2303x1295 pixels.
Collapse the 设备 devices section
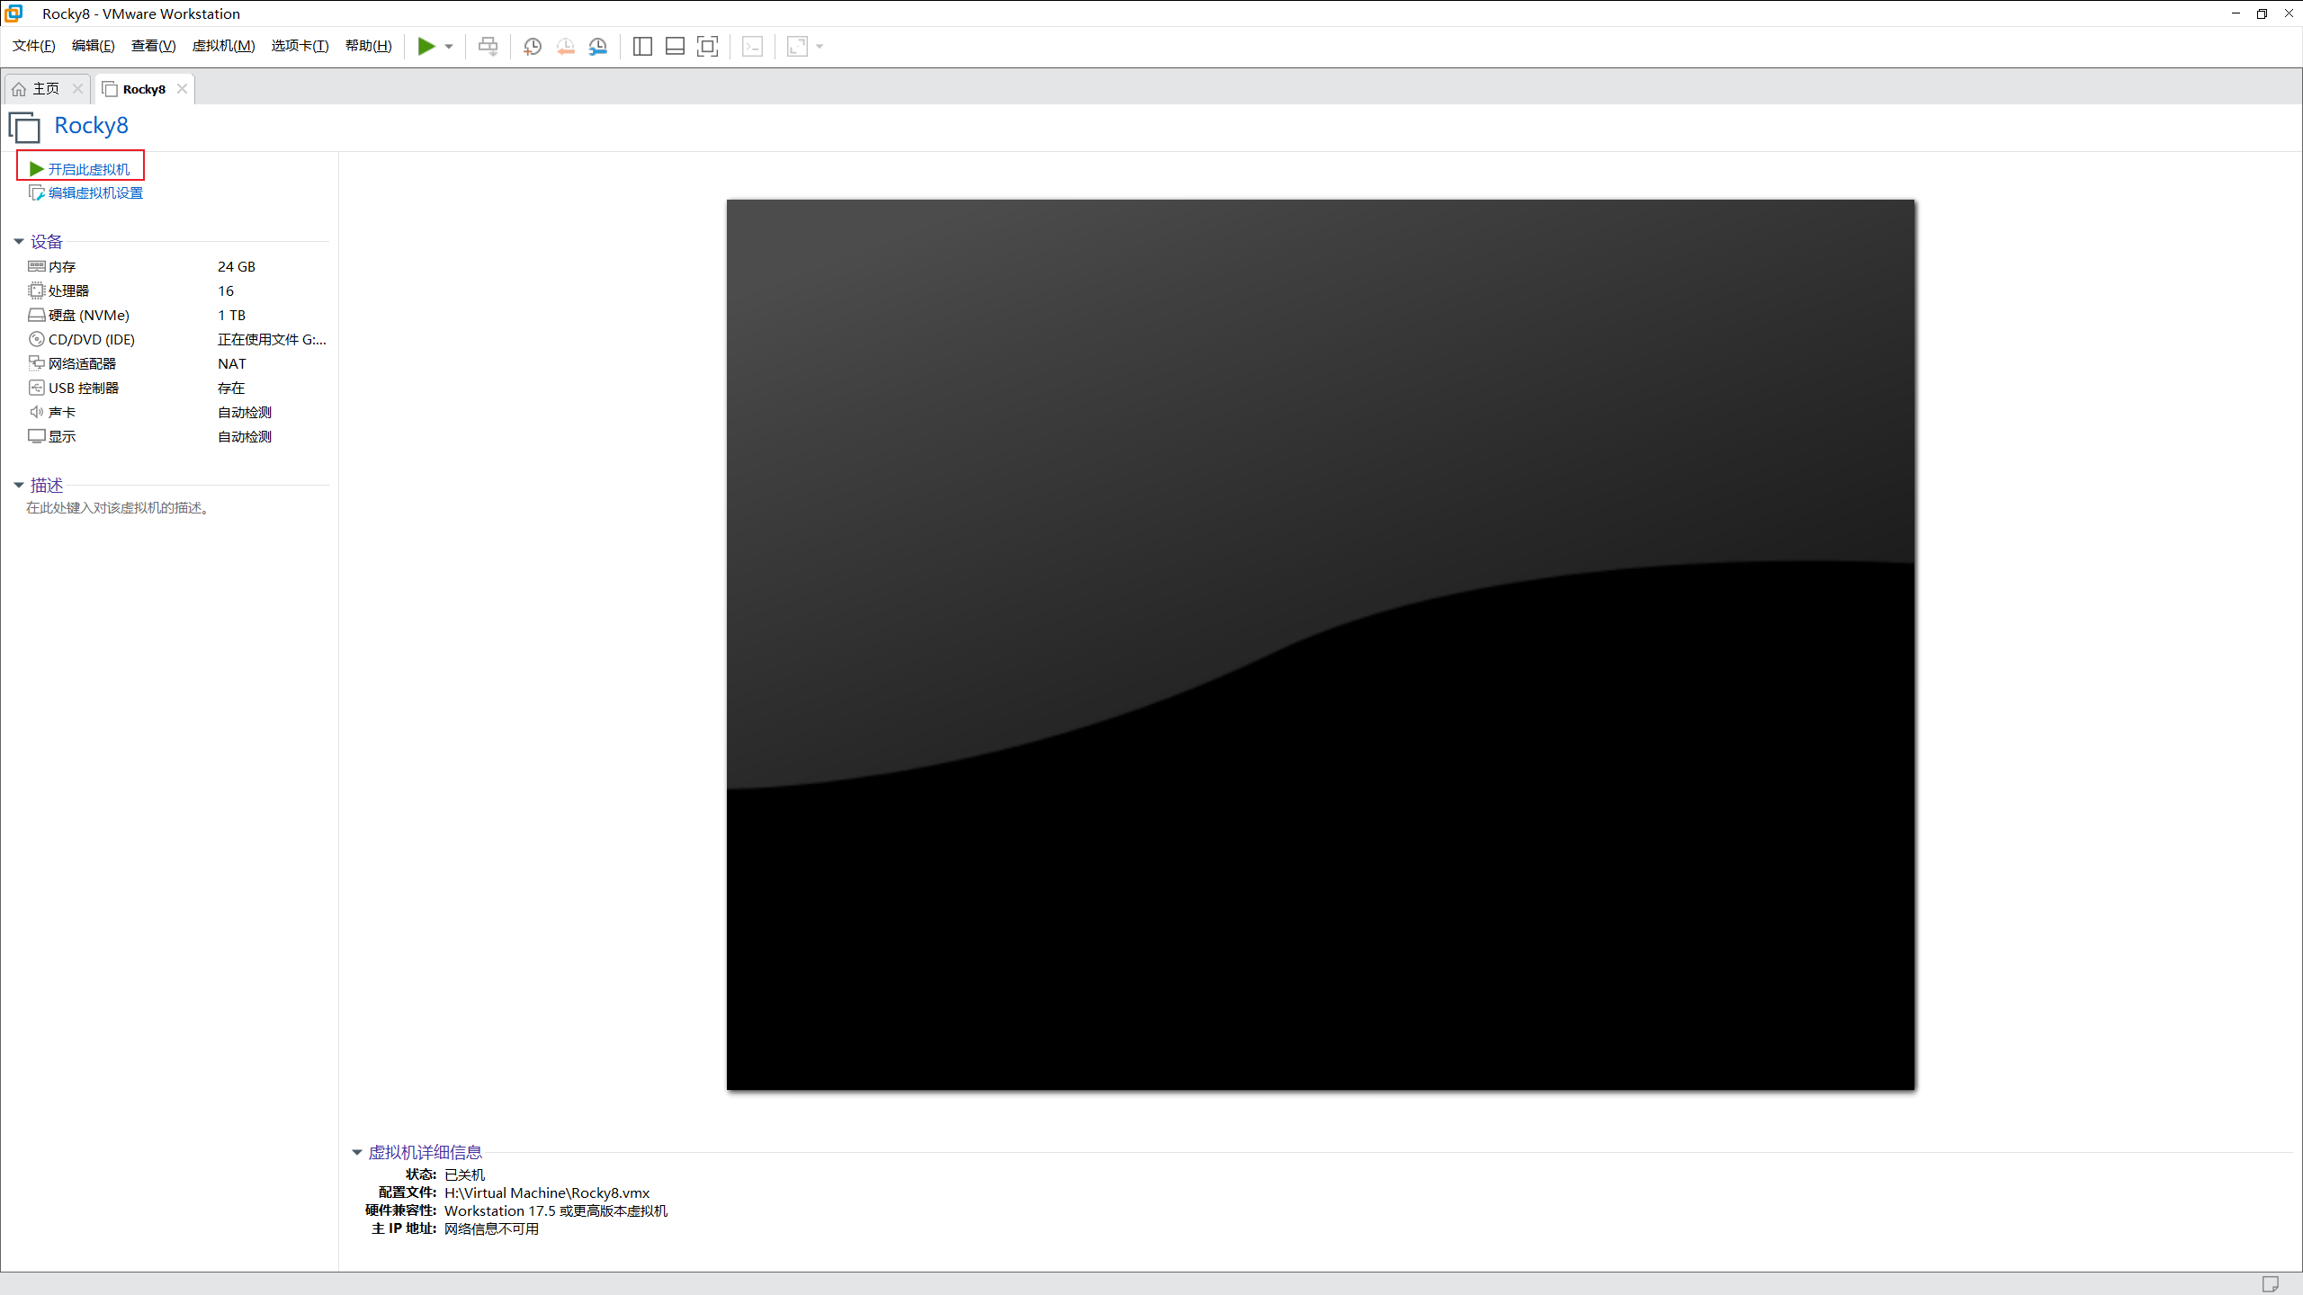[19, 241]
